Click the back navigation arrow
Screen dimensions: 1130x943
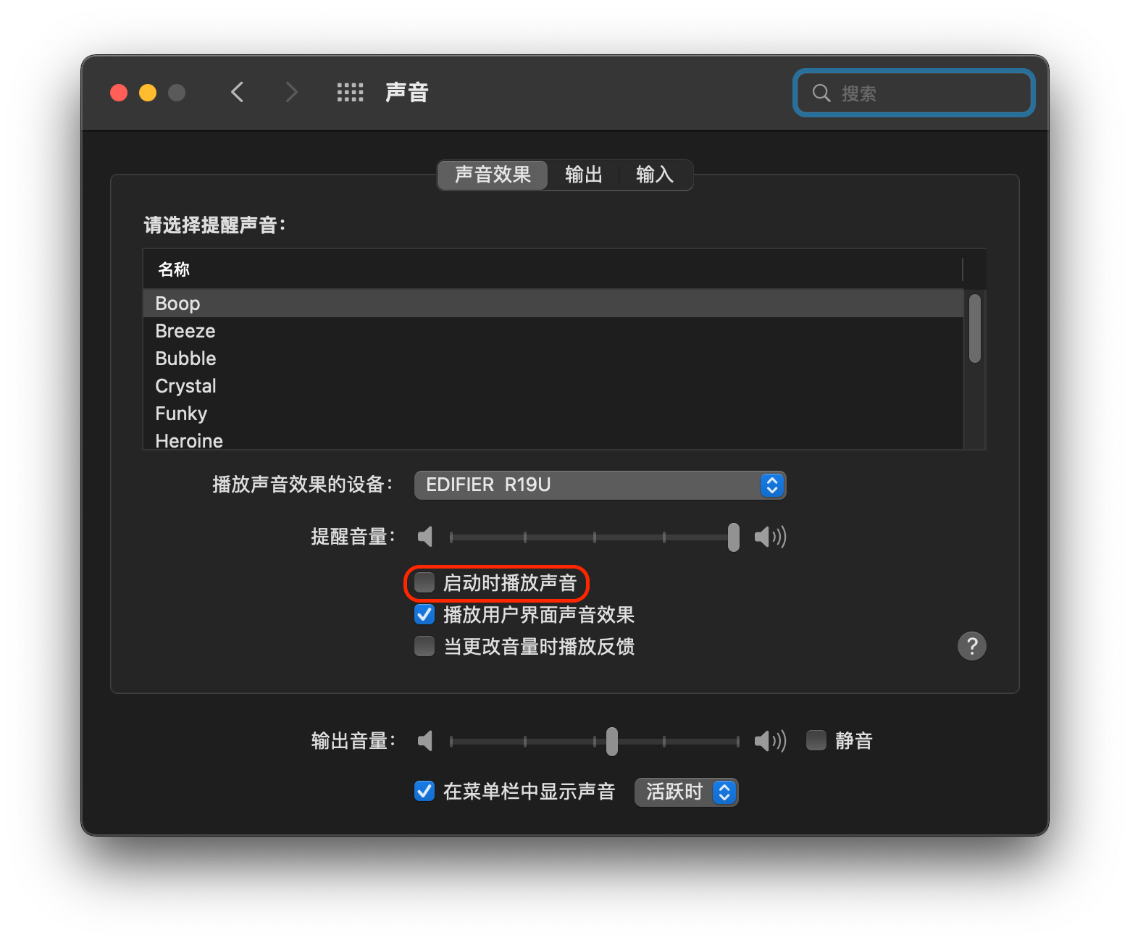point(237,92)
